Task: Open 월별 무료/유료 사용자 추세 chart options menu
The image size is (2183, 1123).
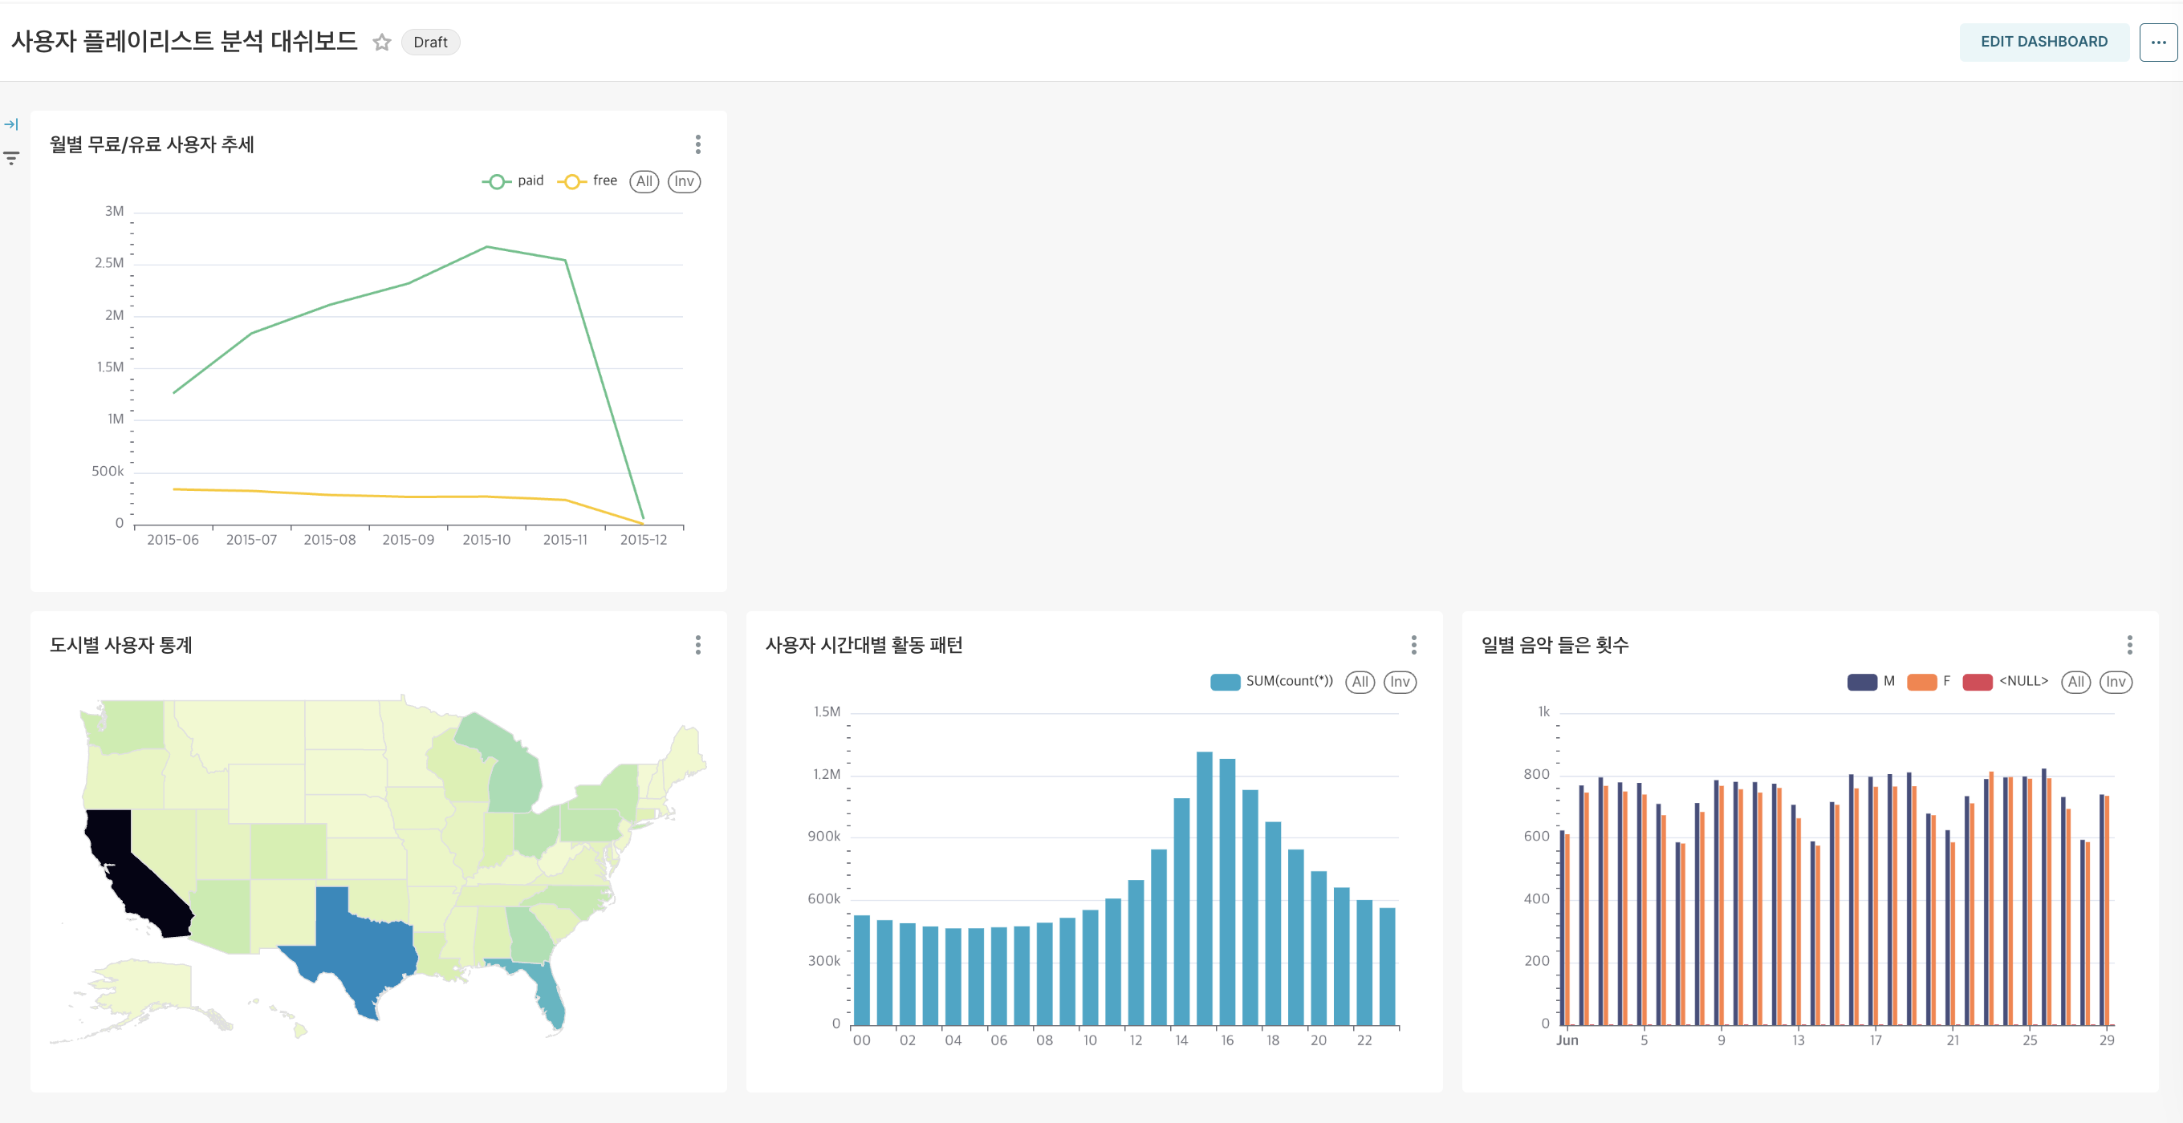Action: 697,145
